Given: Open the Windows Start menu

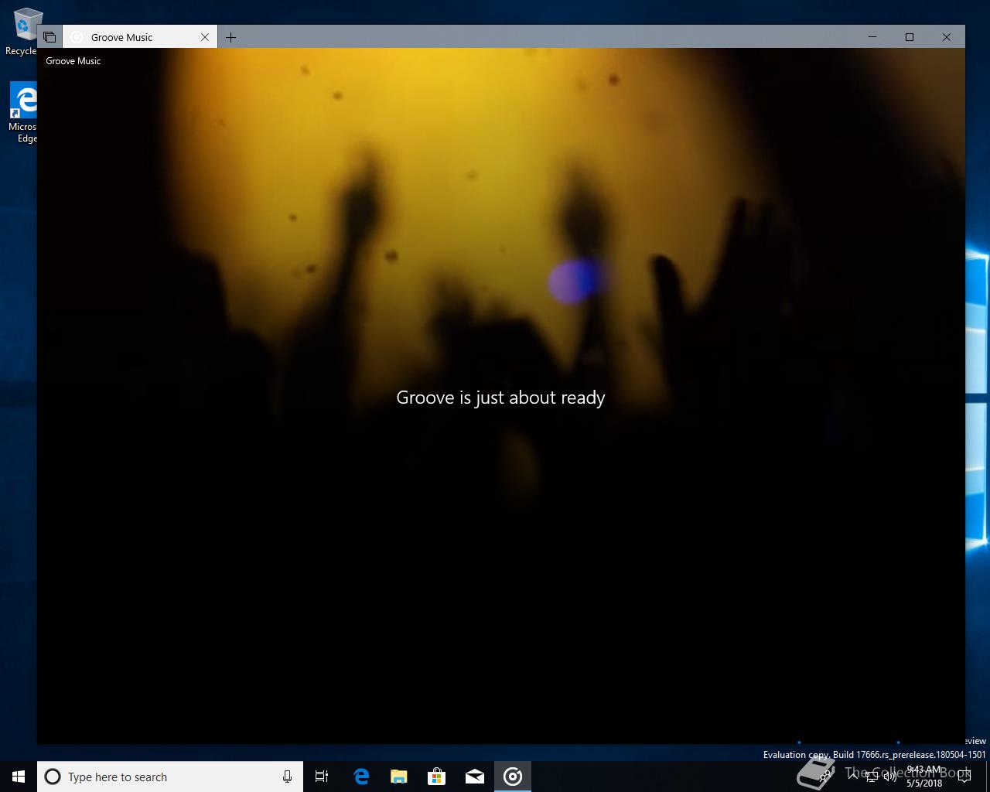Looking at the screenshot, I should (19, 777).
